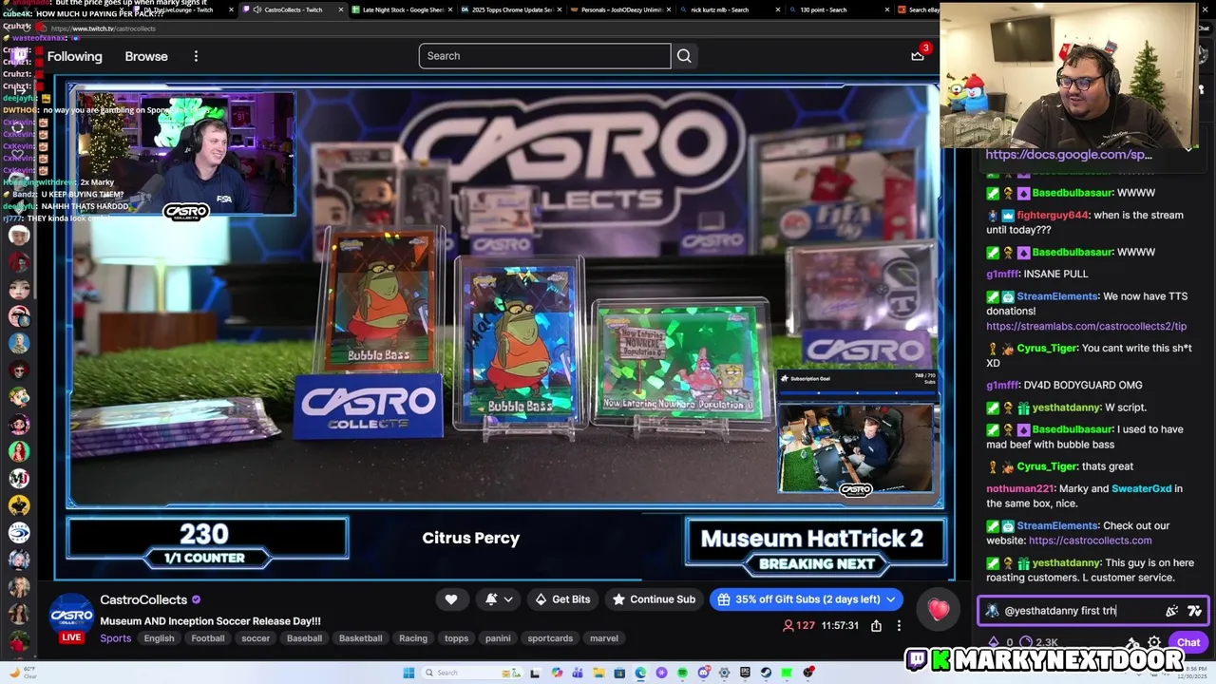Click the share icon below the stream
Screen dimensions: 1216x684
tap(876, 626)
